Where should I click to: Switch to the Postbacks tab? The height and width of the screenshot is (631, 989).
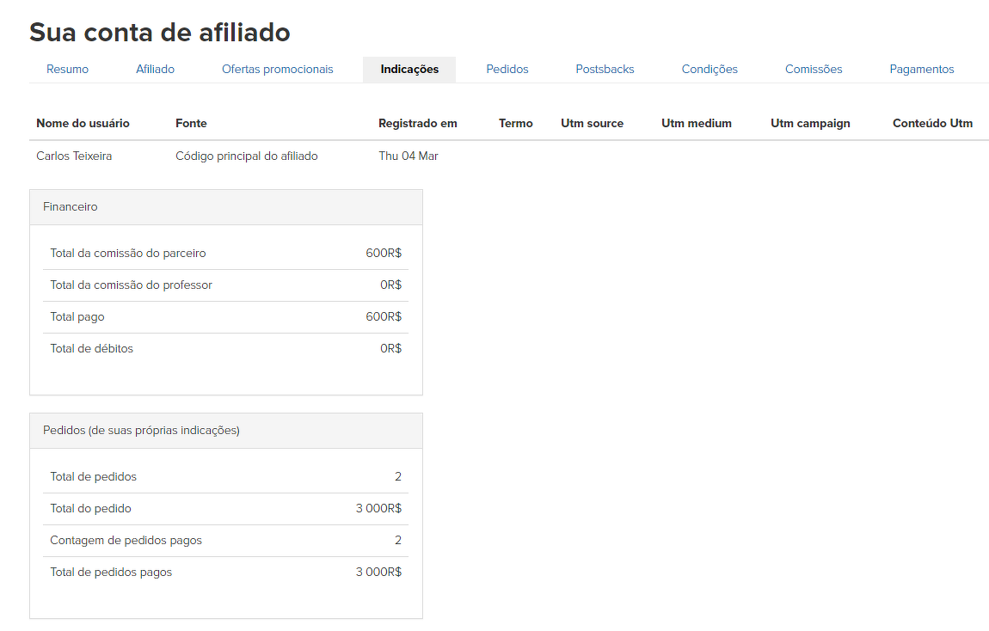coord(605,70)
